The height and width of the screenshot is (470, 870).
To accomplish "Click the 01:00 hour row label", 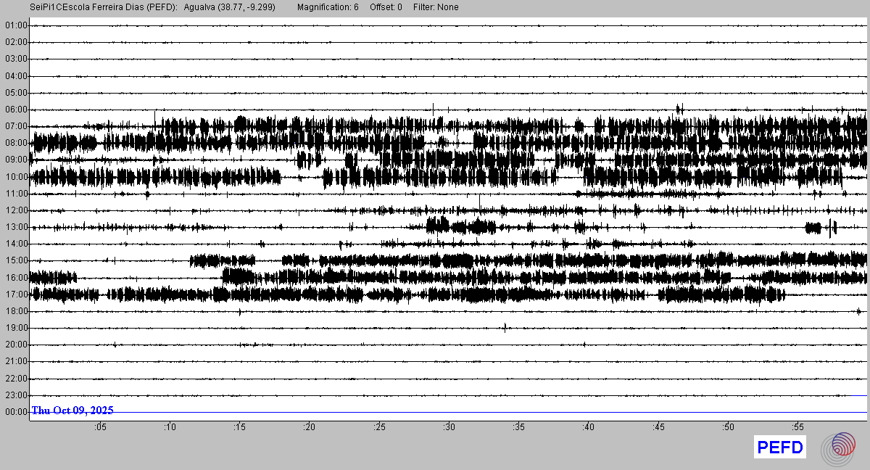I will click(x=15, y=25).
